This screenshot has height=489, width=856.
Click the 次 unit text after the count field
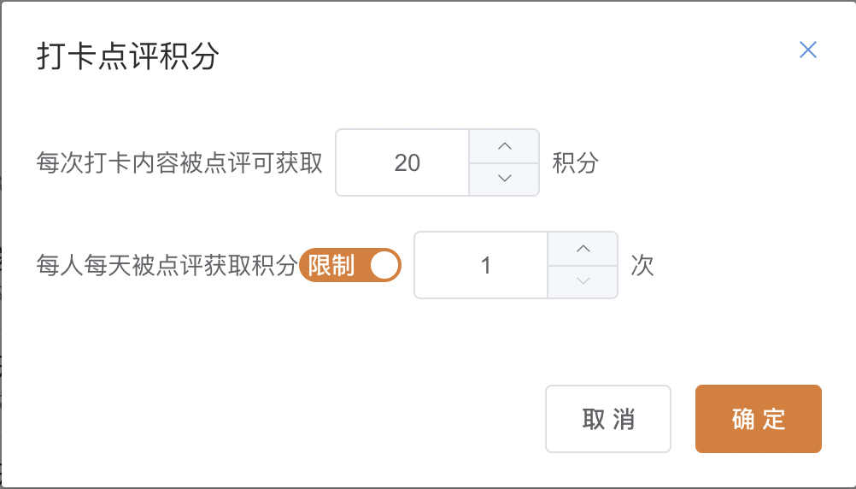pos(642,266)
